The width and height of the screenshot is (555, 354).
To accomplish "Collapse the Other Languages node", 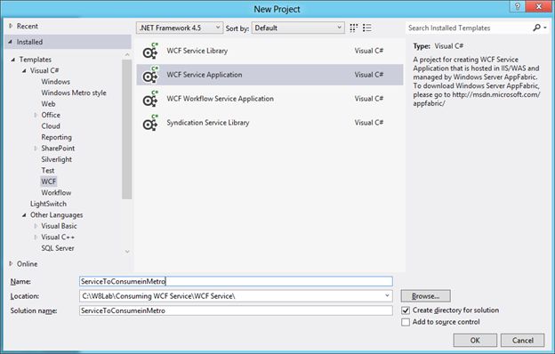I will pyautogui.click(x=24, y=215).
